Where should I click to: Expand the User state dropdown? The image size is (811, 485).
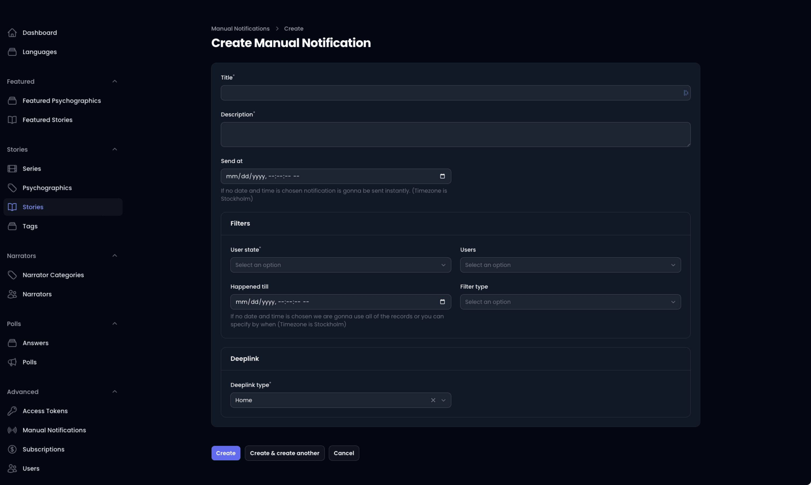341,265
